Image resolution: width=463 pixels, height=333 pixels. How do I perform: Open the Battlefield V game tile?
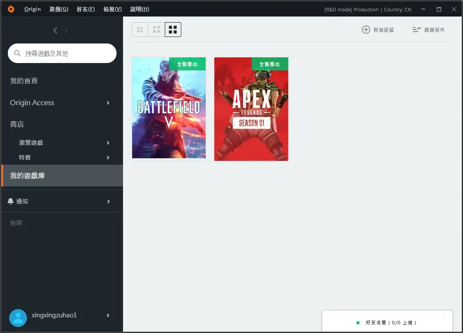click(169, 109)
